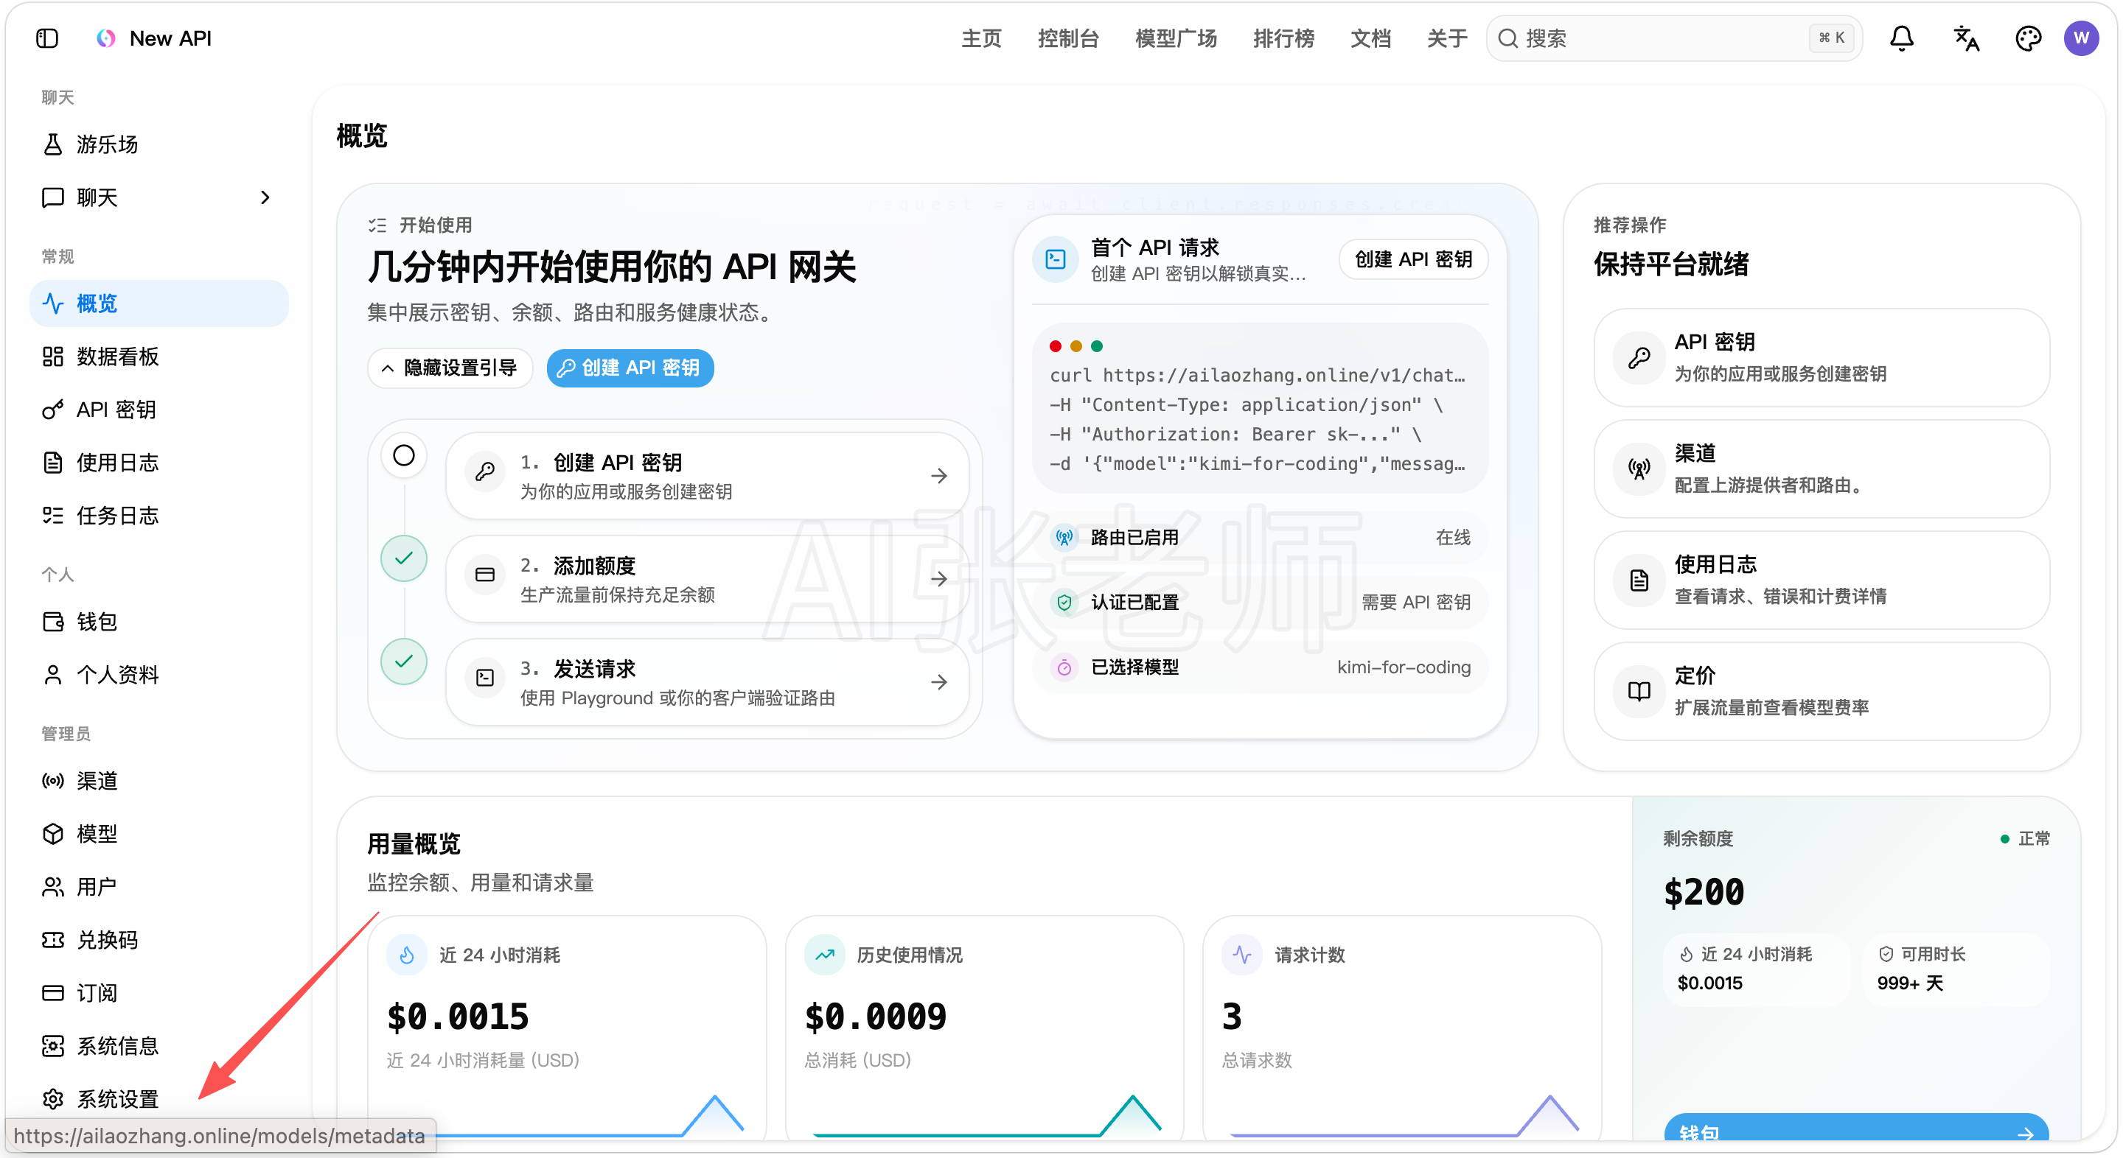
Task: Open 用户 in the admin sidebar
Action: tap(159, 887)
